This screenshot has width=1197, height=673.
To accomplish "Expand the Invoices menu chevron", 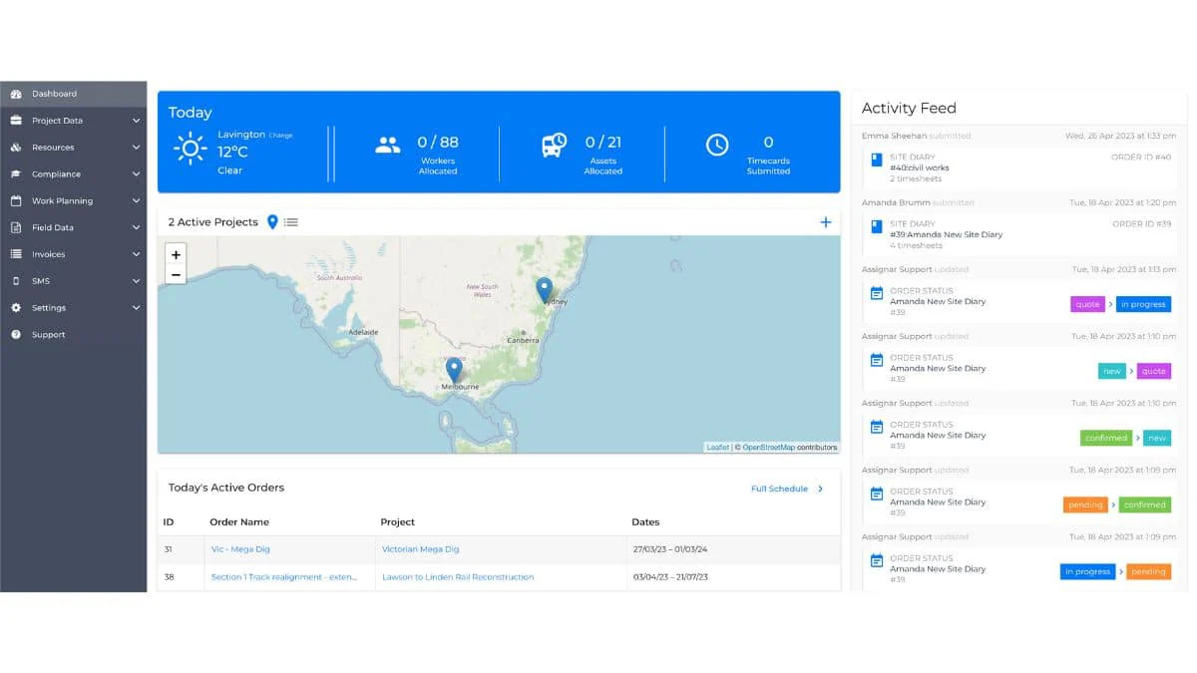I will pos(136,254).
